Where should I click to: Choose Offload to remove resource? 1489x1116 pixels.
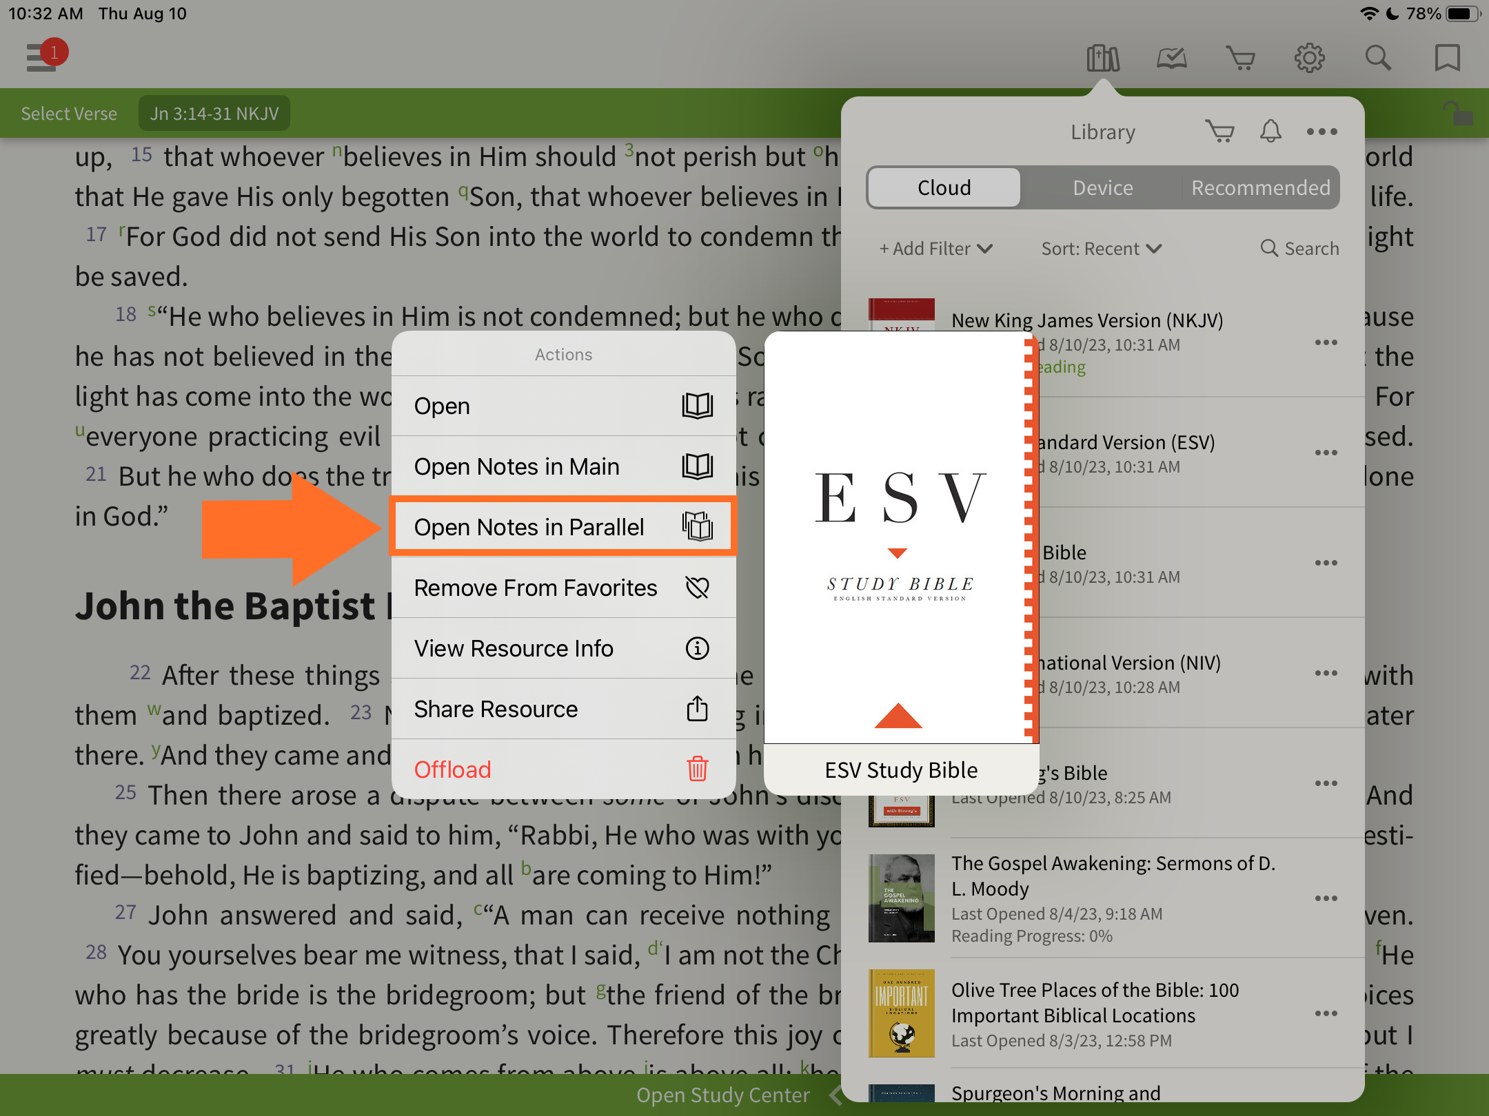click(x=564, y=769)
